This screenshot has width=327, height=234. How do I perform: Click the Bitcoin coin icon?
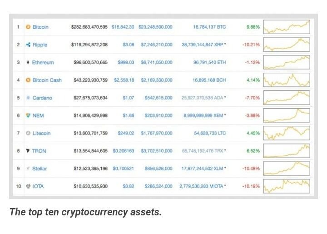pyautogui.click(x=28, y=27)
